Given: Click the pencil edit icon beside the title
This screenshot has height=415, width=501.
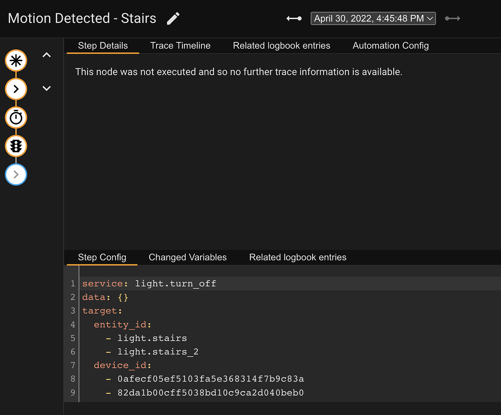Looking at the screenshot, I should pyautogui.click(x=173, y=19).
